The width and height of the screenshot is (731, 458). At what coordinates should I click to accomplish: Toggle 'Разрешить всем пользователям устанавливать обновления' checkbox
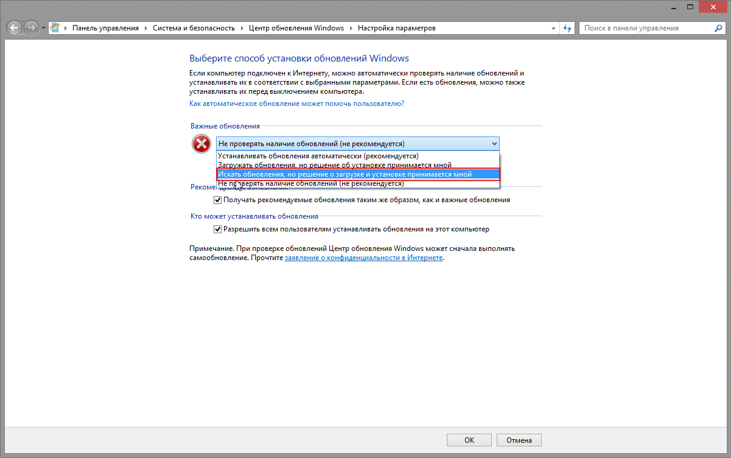217,230
